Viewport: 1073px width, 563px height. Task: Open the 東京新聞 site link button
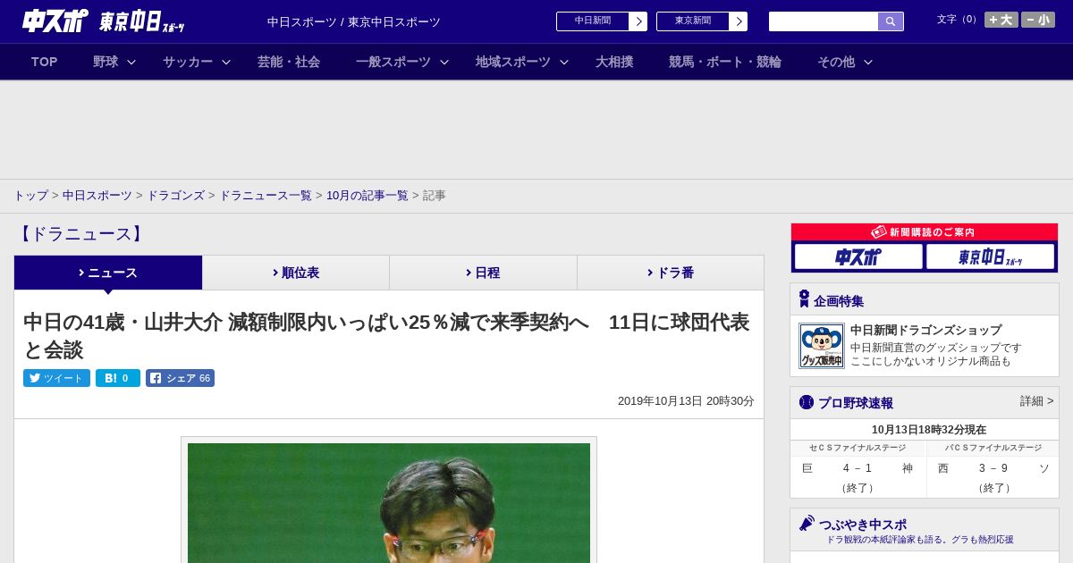point(702,21)
